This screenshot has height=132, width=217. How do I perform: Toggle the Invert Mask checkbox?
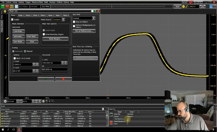point(44,30)
